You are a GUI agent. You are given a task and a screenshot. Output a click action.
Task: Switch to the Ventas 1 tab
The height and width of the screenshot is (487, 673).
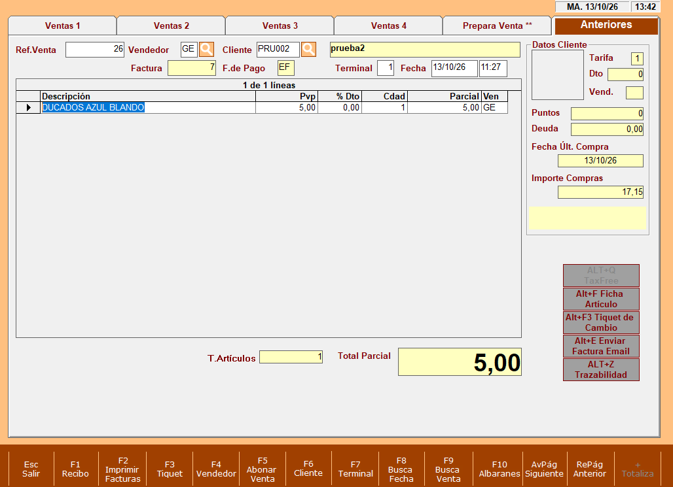pyautogui.click(x=63, y=25)
